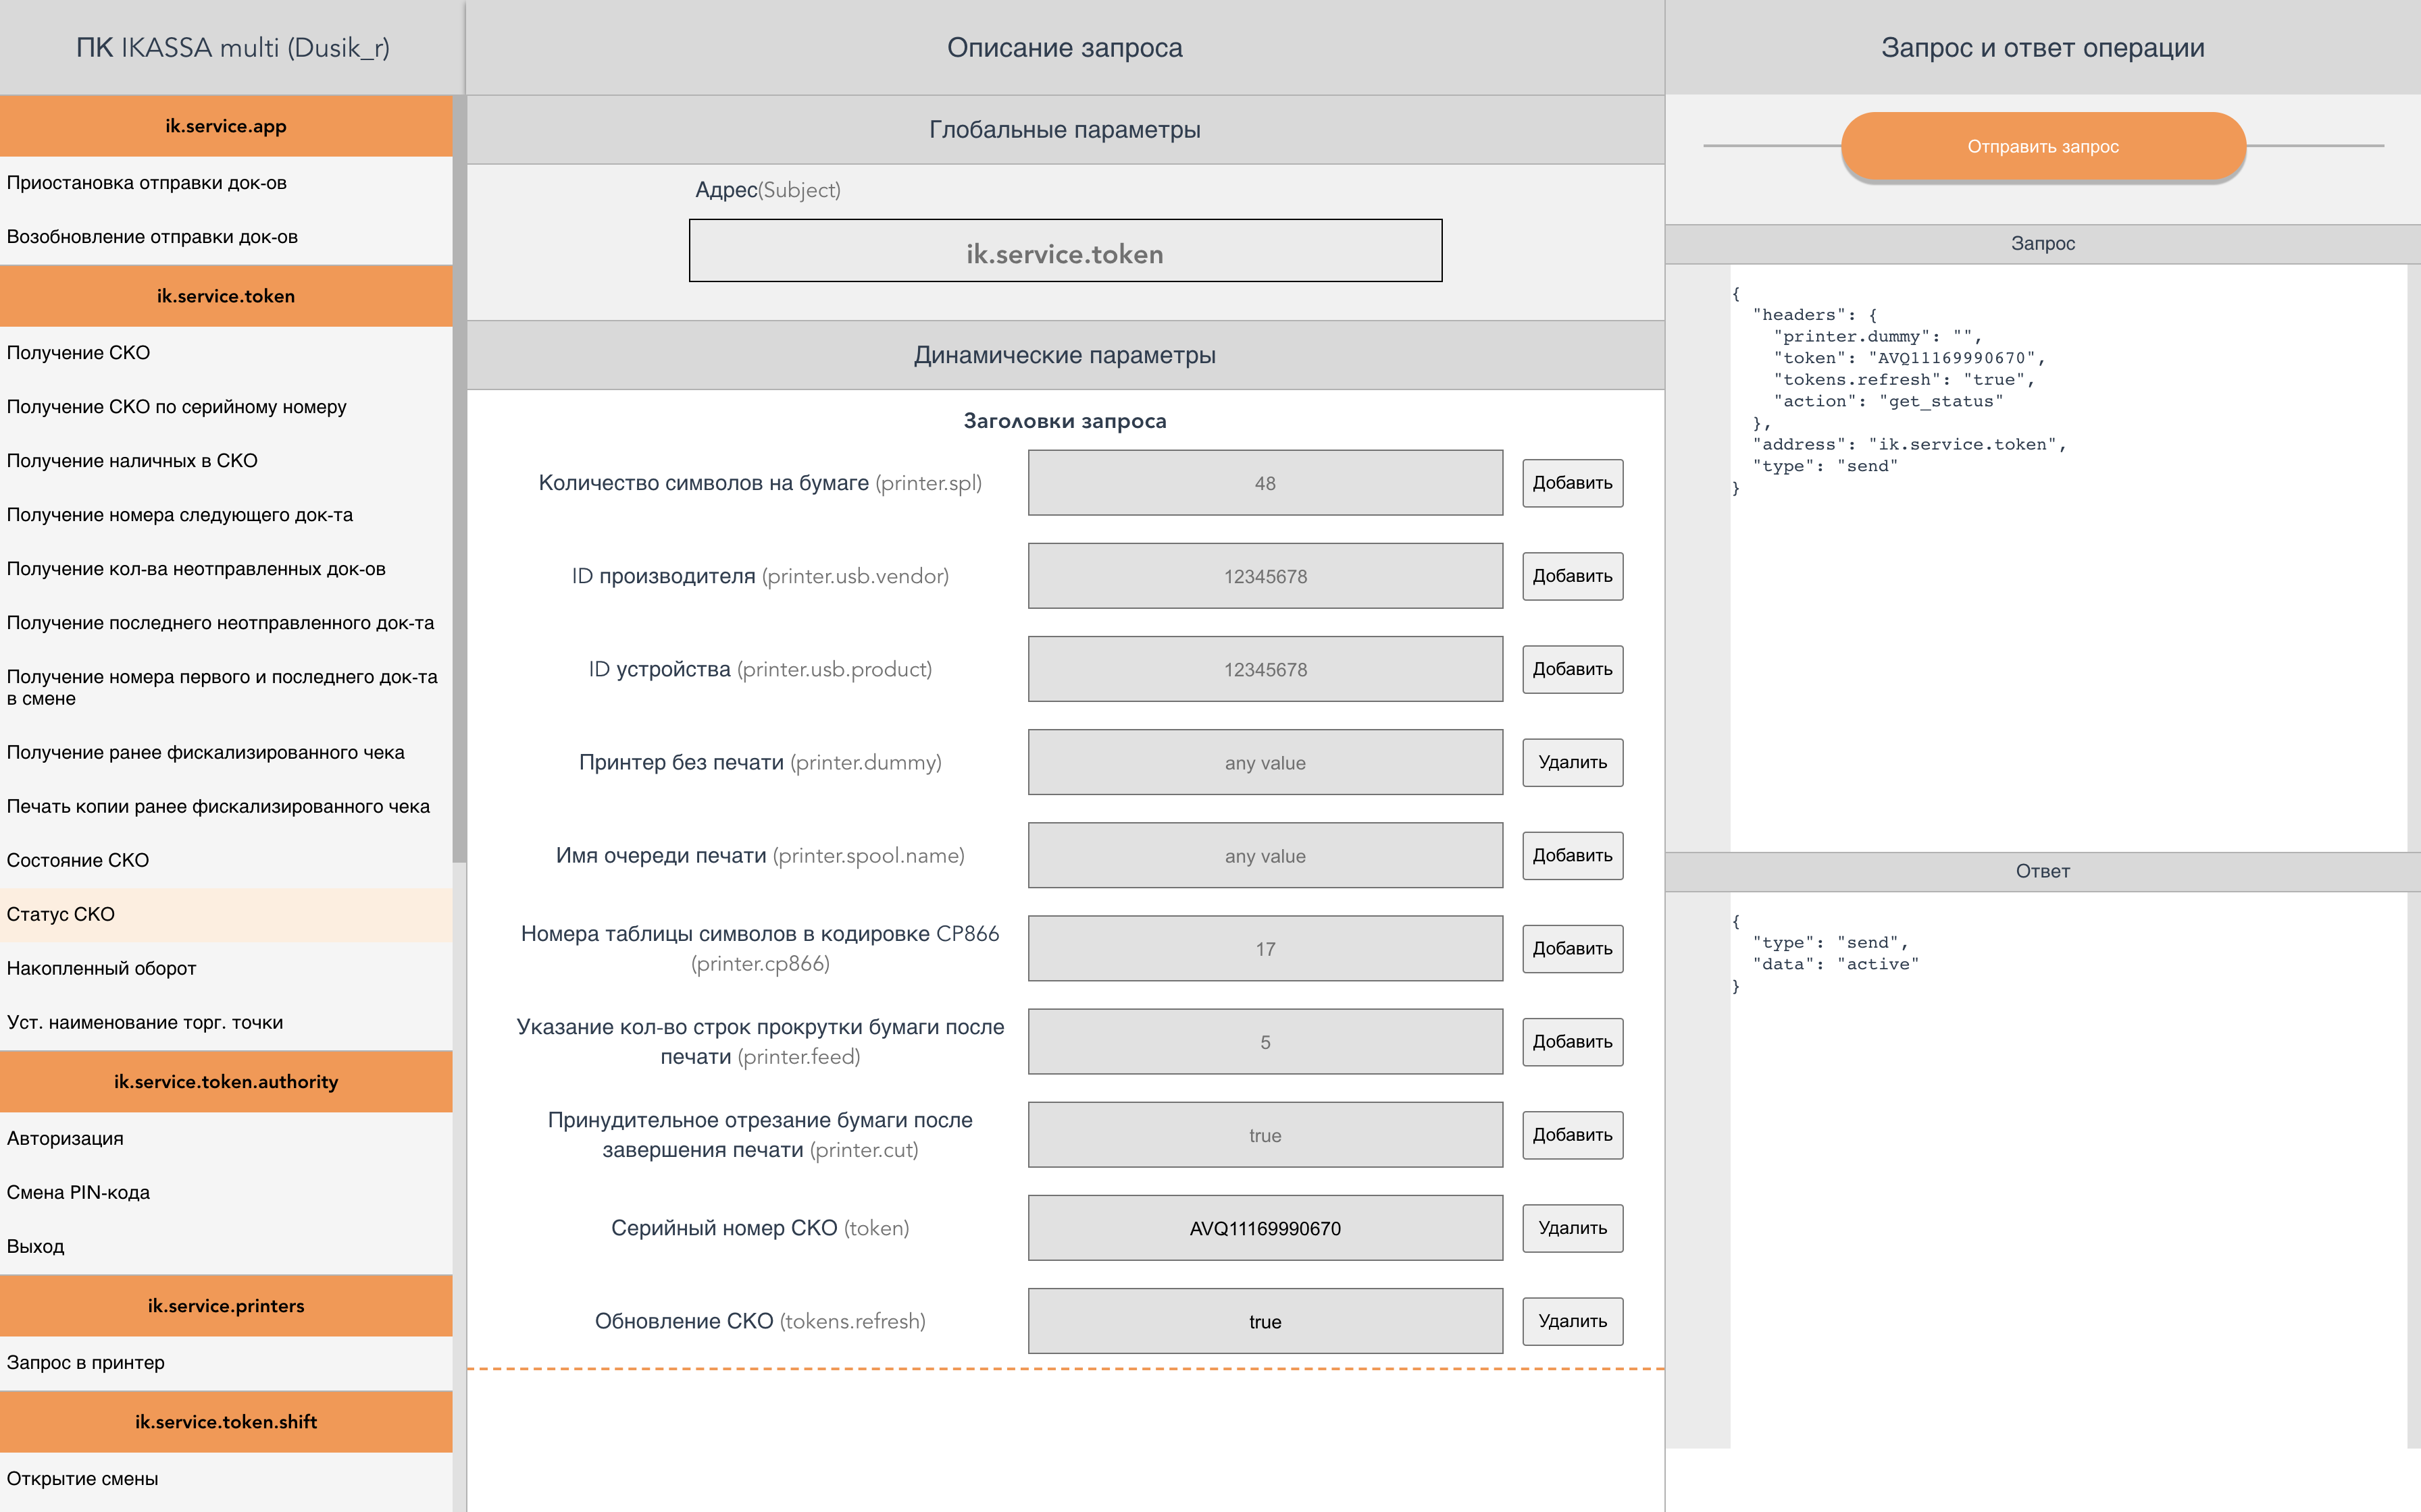Image resolution: width=2421 pixels, height=1512 pixels.
Task: Remove the printer.dummy header
Action: tap(1572, 762)
